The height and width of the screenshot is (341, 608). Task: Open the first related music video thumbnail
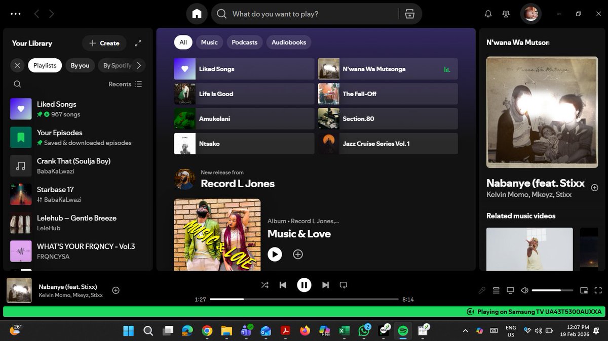tap(529, 249)
